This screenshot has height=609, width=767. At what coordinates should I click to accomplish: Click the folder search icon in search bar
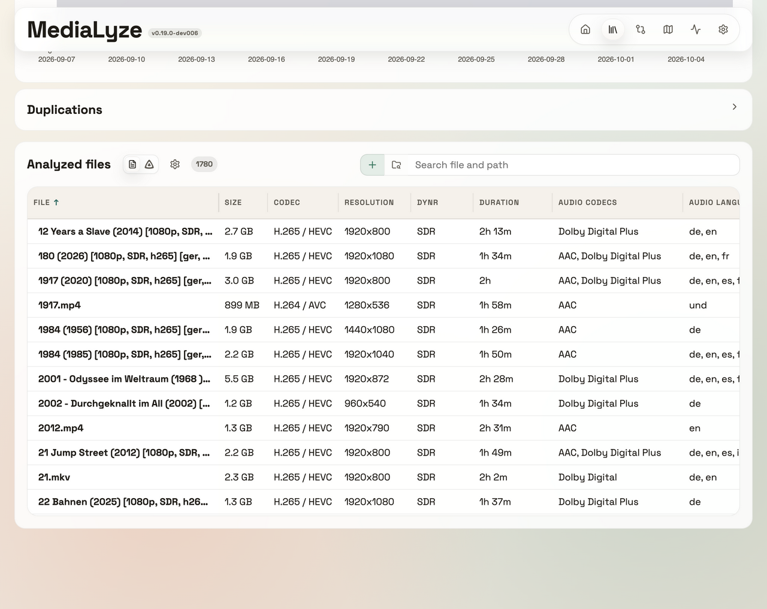click(396, 165)
